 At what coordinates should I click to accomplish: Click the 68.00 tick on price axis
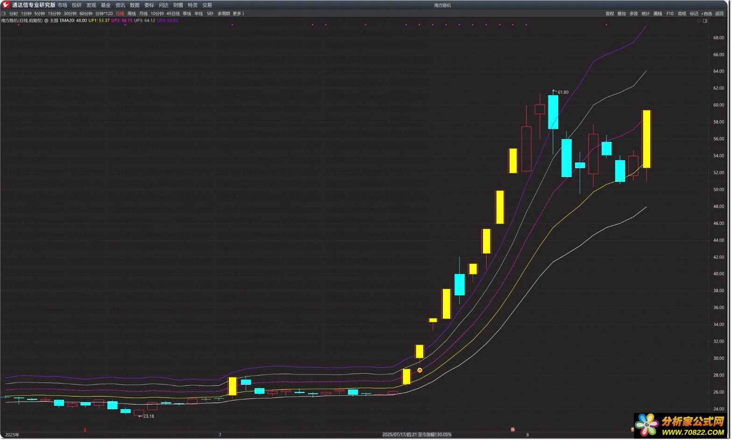718,38
